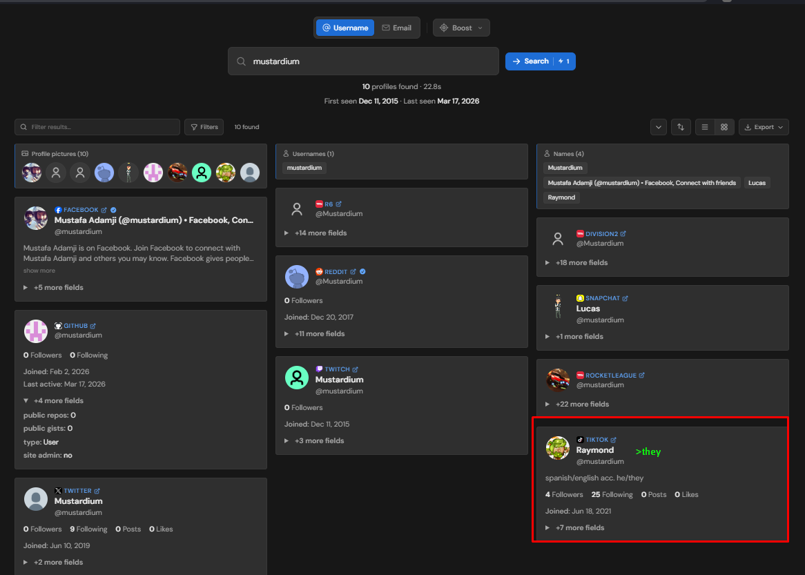Image resolution: width=805 pixels, height=575 pixels.
Task: Expand +7 more fields on TikTok card
Action: tap(575, 528)
